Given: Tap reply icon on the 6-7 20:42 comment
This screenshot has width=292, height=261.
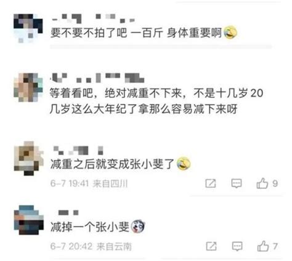Looking at the screenshot, I should tap(237, 246).
